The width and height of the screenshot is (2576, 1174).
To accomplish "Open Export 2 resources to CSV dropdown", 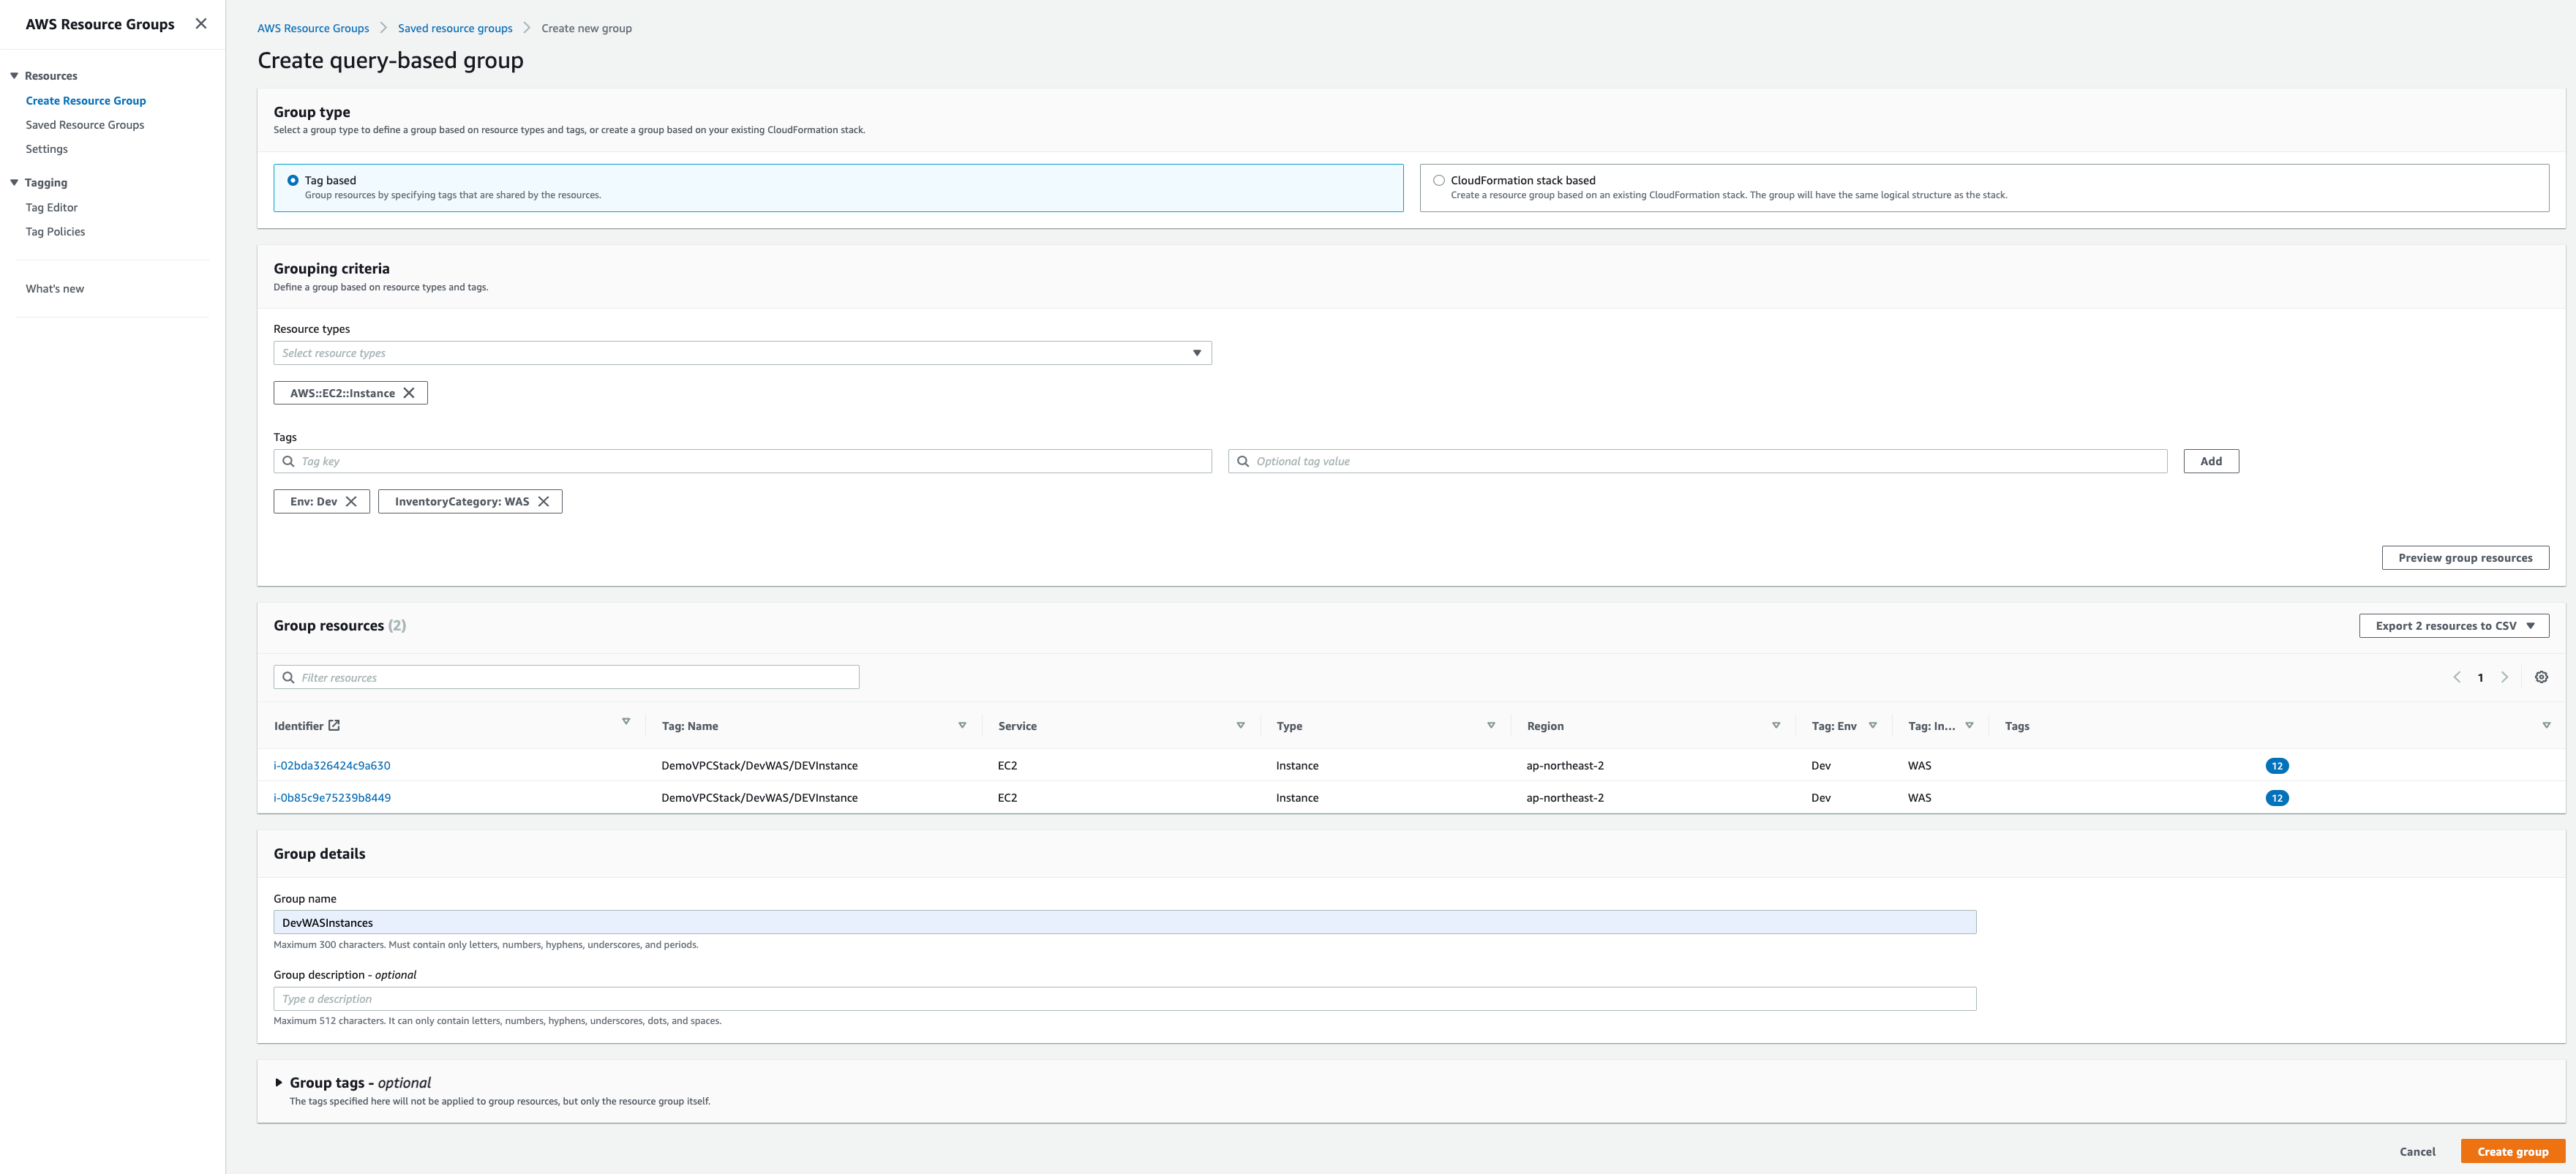I will pos(2453,626).
